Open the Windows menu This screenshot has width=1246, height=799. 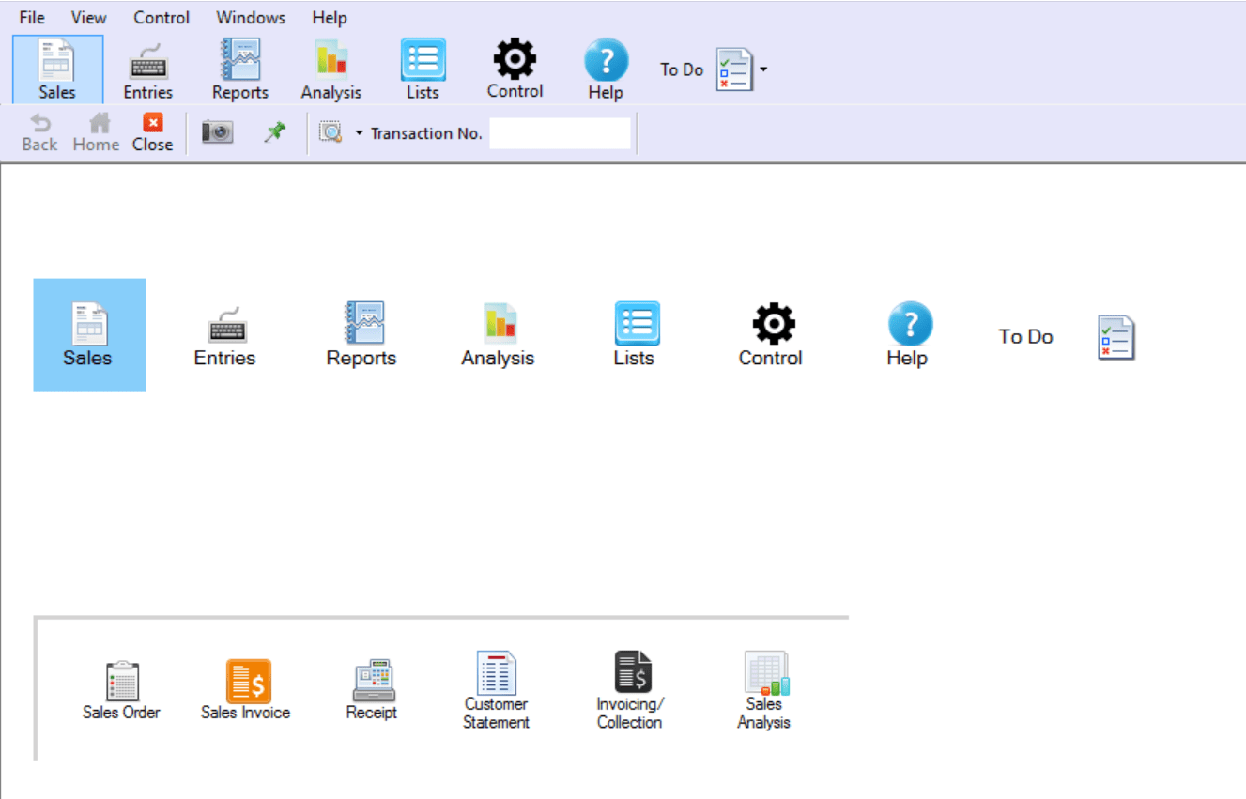click(x=250, y=17)
